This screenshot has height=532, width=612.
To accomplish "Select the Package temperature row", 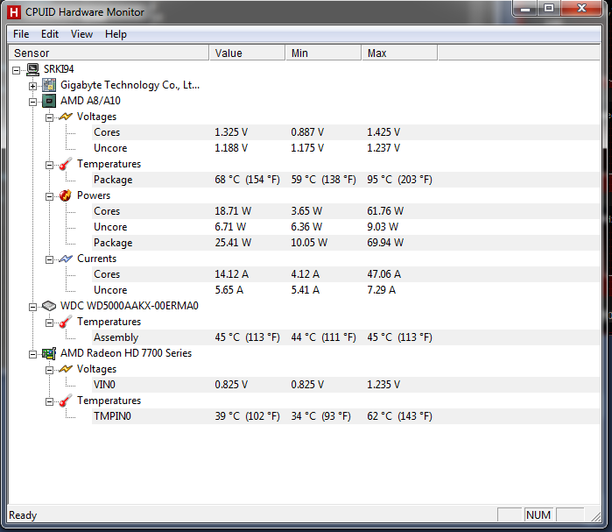I will click(346, 180).
